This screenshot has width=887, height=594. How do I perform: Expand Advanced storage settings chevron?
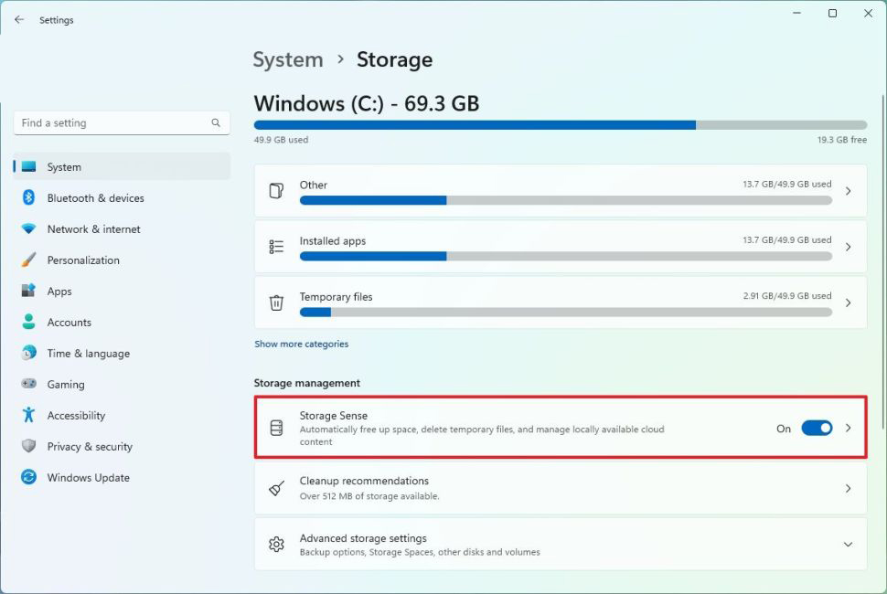(x=848, y=545)
